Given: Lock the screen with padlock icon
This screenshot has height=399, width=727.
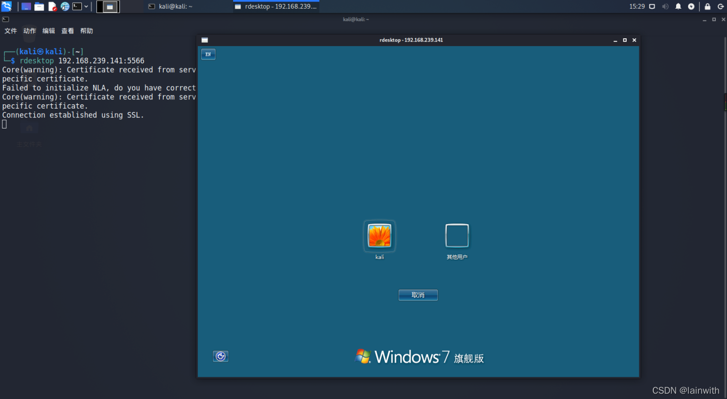Looking at the screenshot, I should pos(707,7).
